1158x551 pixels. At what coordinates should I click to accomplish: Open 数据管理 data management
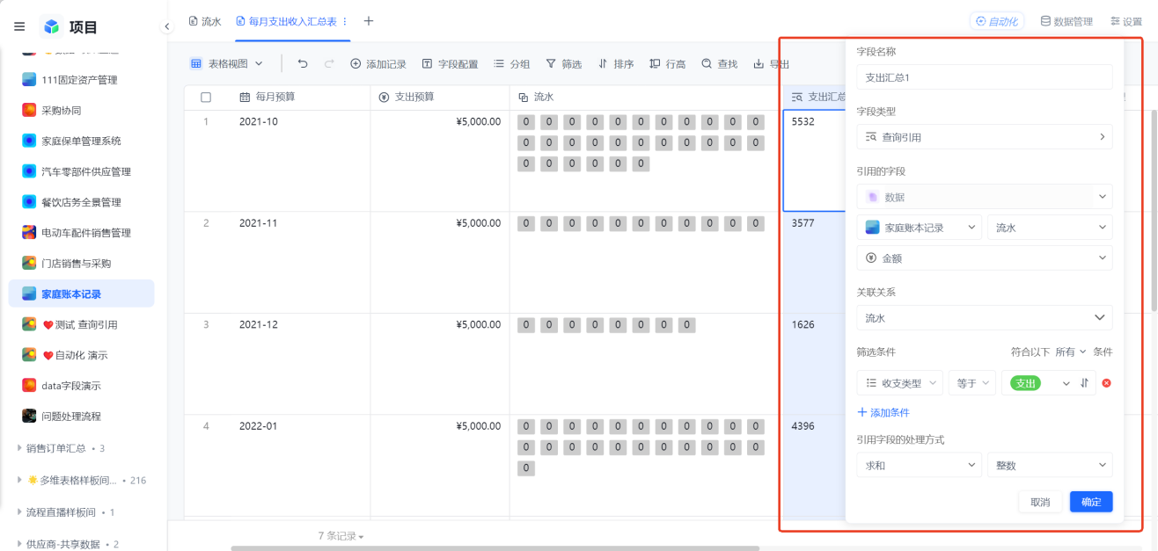pos(1066,21)
